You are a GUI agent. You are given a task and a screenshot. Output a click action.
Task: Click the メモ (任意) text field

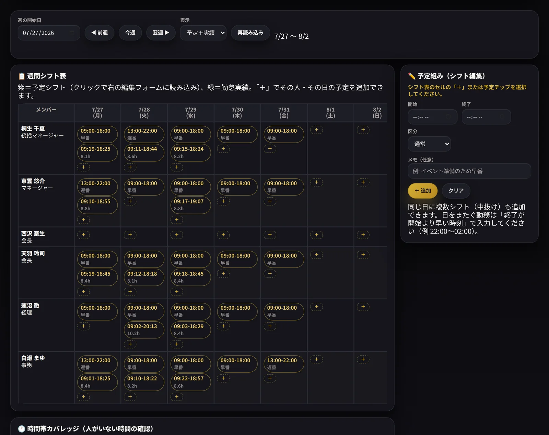[x=469, y=171]
